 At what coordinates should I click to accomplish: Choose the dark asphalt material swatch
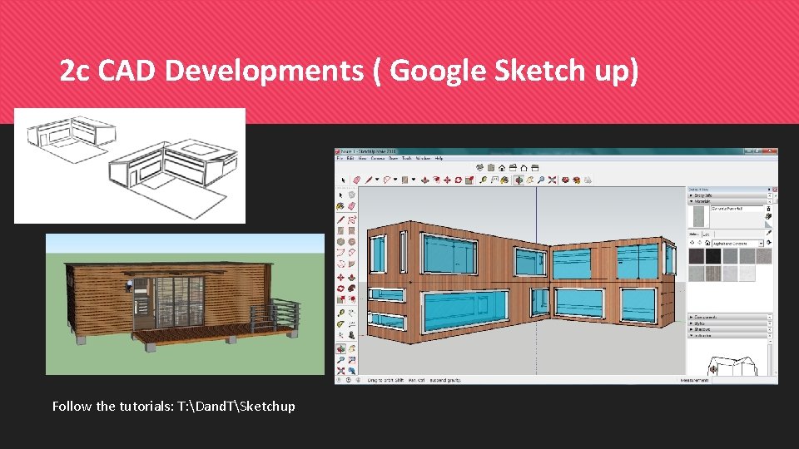coord(697,256)
